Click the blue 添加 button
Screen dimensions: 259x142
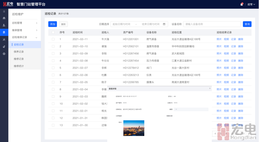tap(52, 24)
